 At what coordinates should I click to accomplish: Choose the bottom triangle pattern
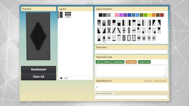[x=99, y=38]
